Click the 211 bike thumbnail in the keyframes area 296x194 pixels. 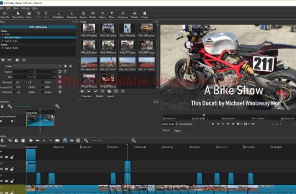pyautogui.click(x=41, y=120)
